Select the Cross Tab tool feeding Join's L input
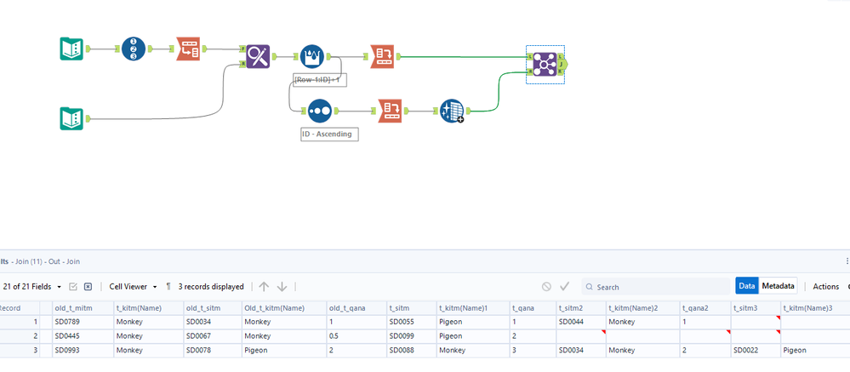 pyautogui.click(x=382, y=56)
